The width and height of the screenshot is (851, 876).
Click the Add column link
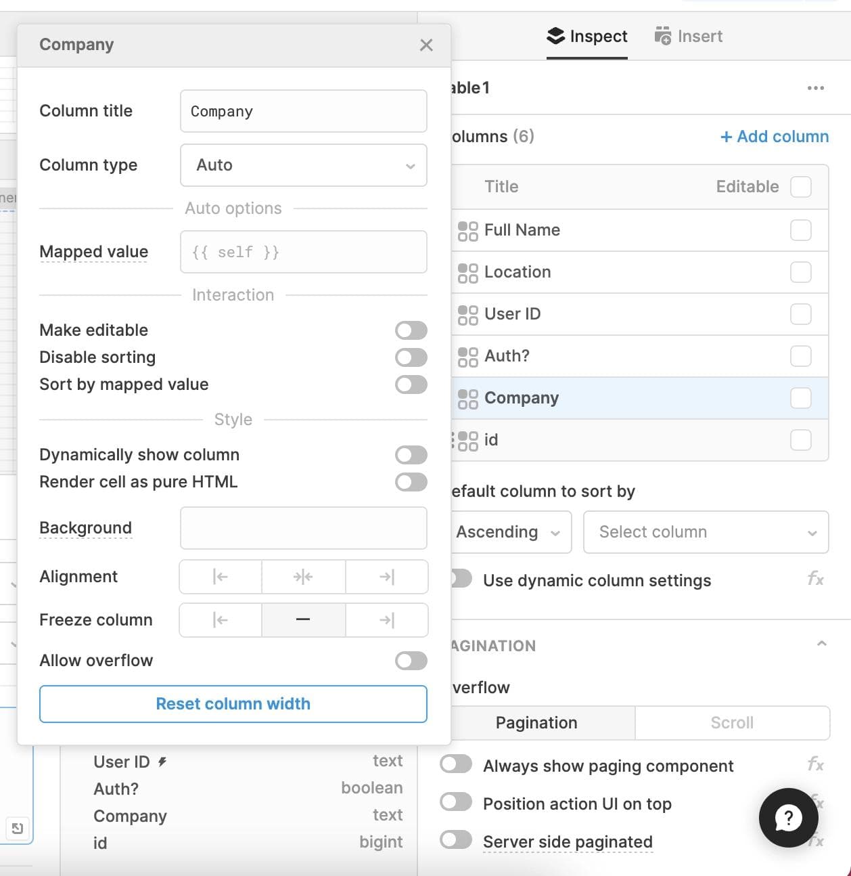tap(775, 137)
